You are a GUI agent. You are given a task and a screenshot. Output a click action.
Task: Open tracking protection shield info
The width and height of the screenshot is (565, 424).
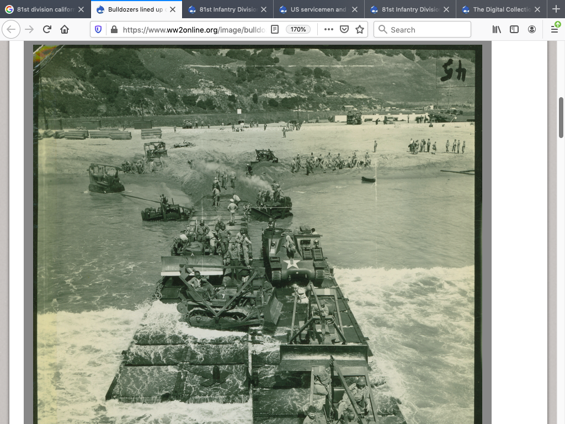(x=99, y=30)
